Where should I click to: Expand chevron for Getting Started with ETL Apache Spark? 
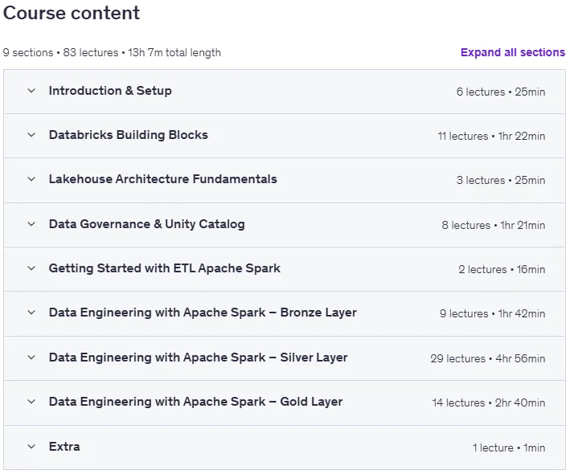click(31, 268)
